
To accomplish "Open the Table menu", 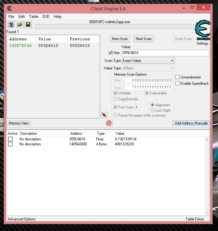I will 33,17.
